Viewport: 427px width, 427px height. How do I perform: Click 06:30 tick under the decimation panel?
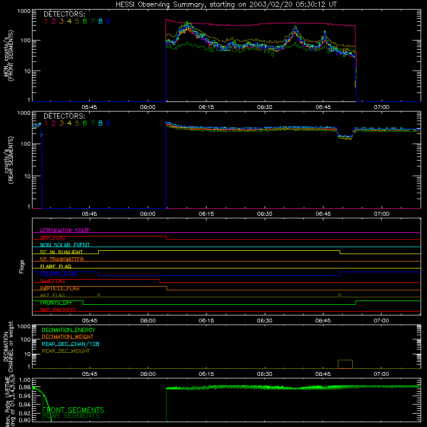264,374
